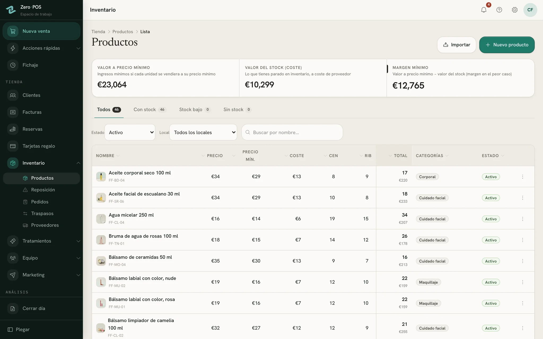Click Nuevo producto button
543x339 pixels.
click(507, 45)
